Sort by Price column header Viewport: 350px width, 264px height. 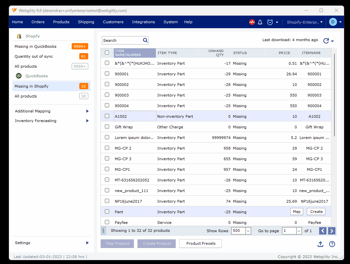281,53
